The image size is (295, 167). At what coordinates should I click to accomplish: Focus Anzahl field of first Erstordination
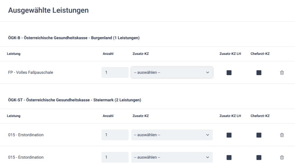[x=115, y=135]
